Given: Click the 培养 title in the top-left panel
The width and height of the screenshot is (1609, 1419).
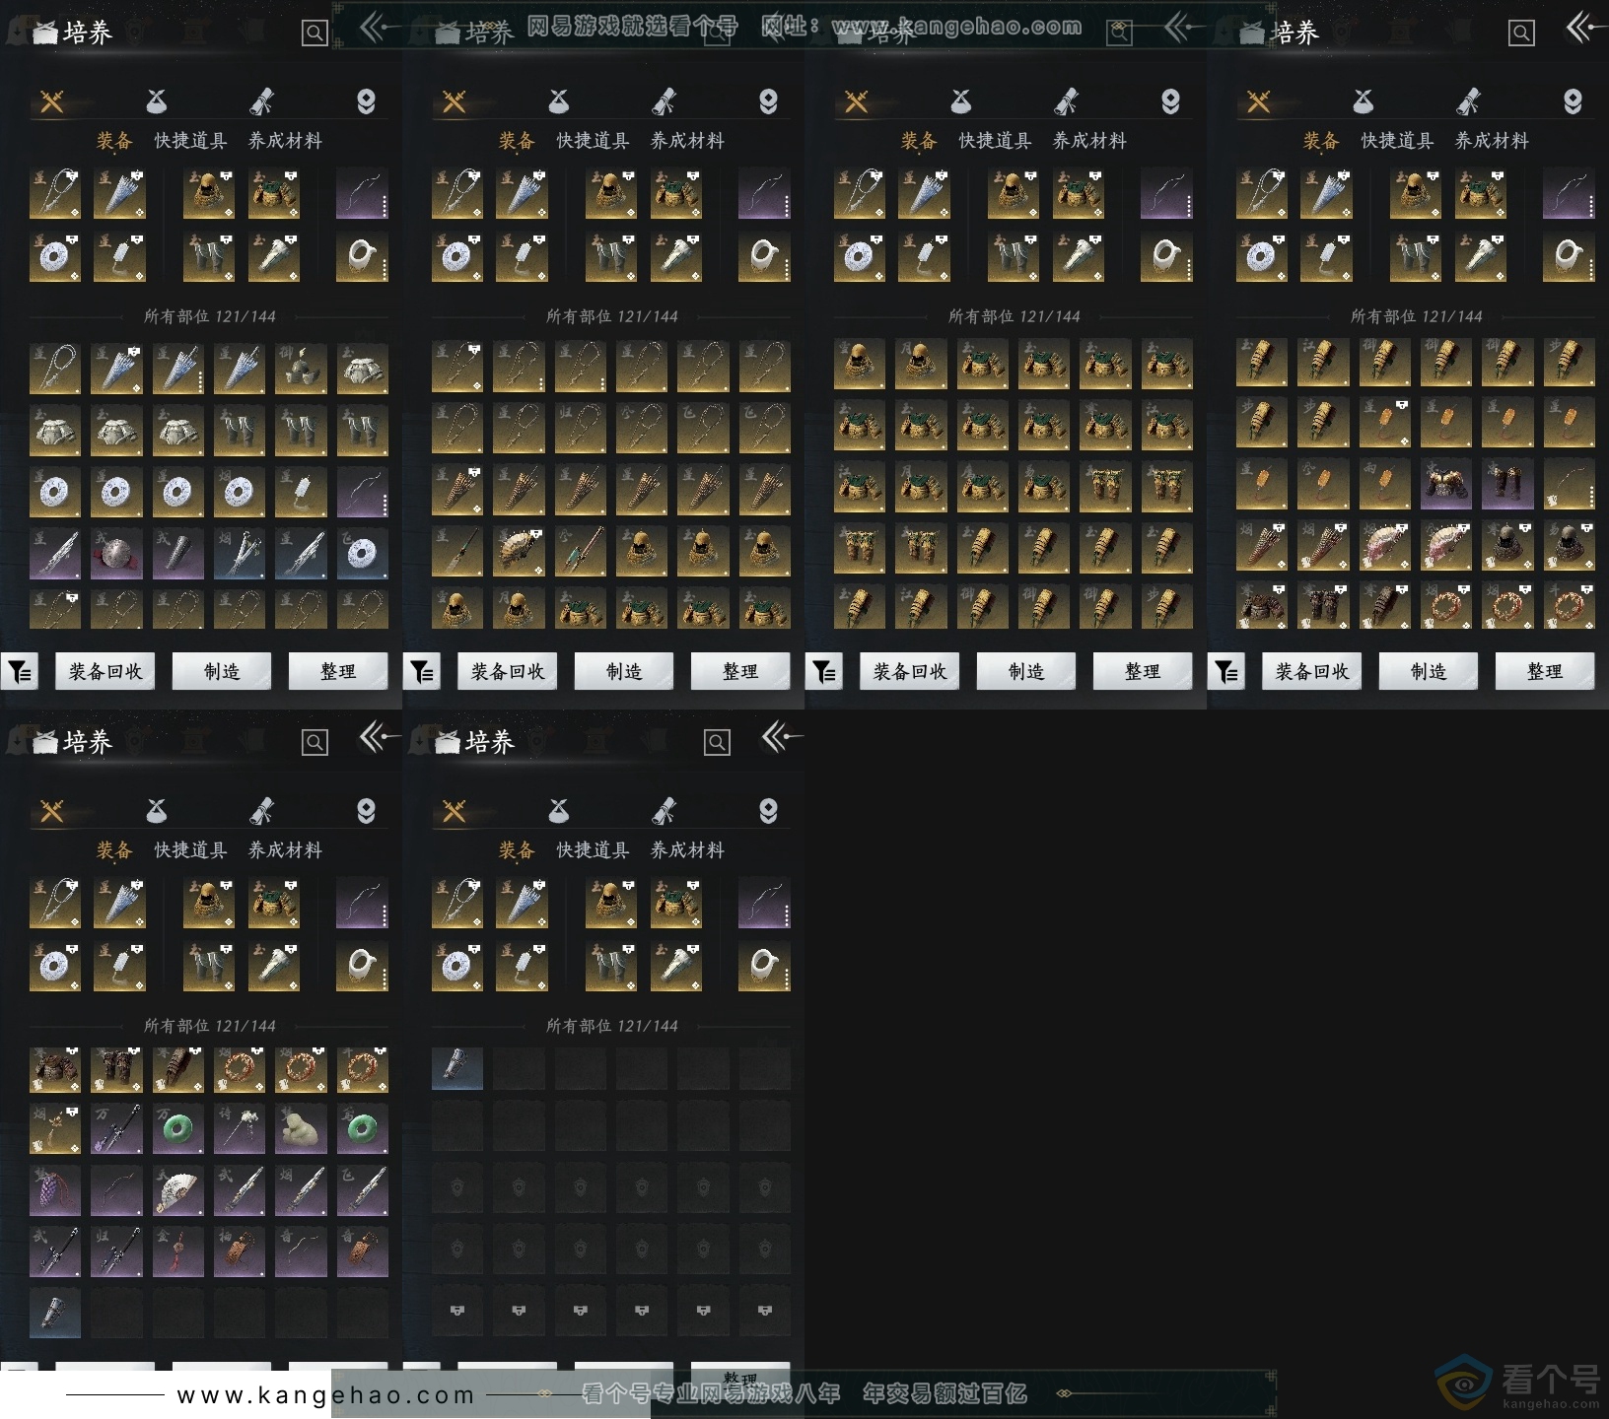Looking at the screenshot, I should click(88, 33).
